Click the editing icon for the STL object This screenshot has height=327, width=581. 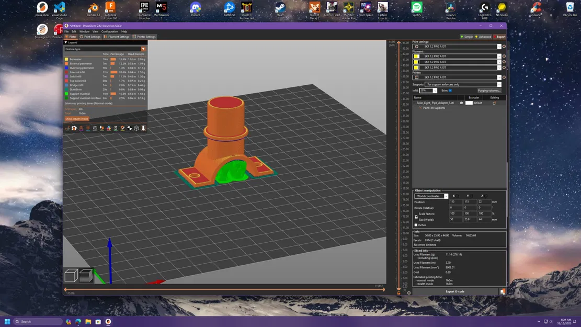494,103
